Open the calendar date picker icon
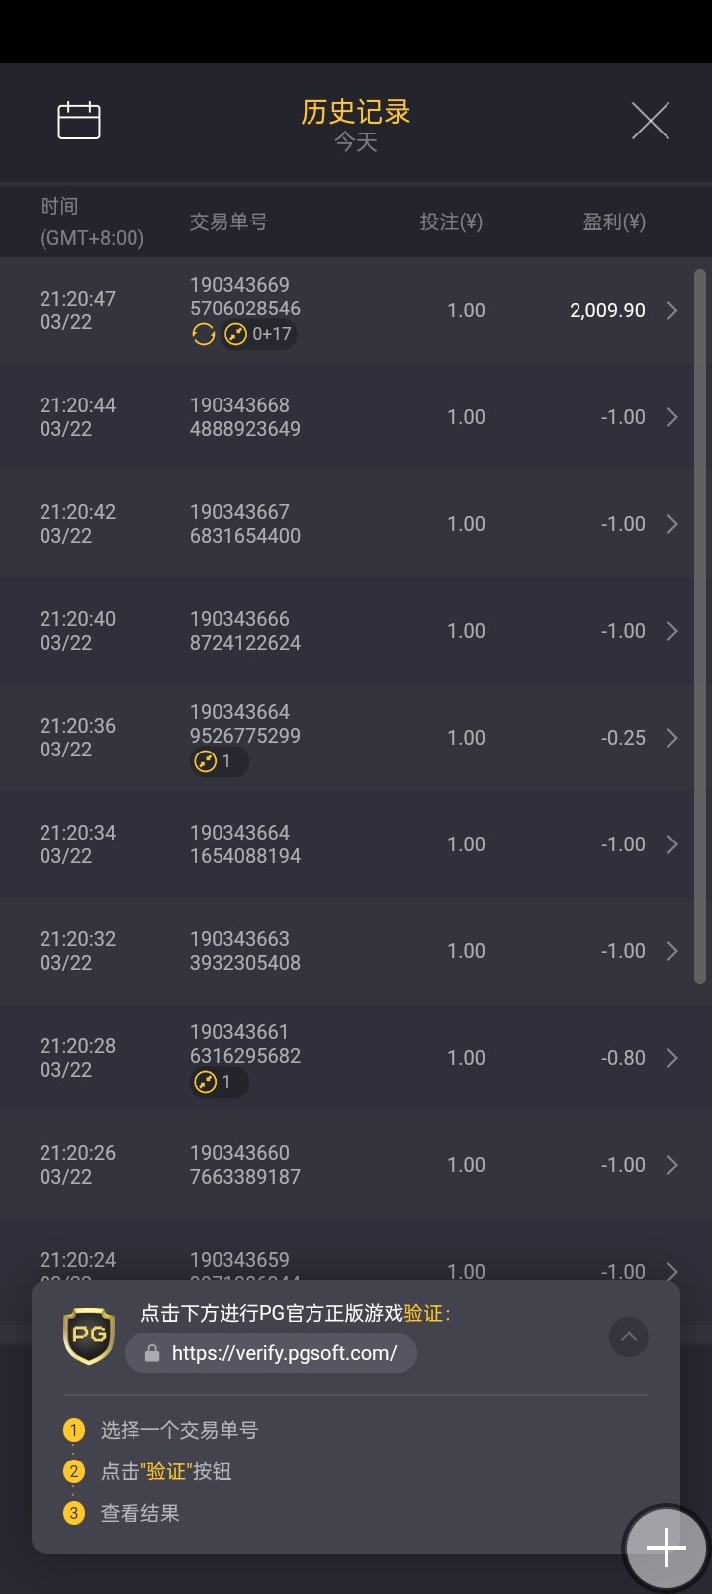The image size is (712, 1594). (x=79, y=121)
